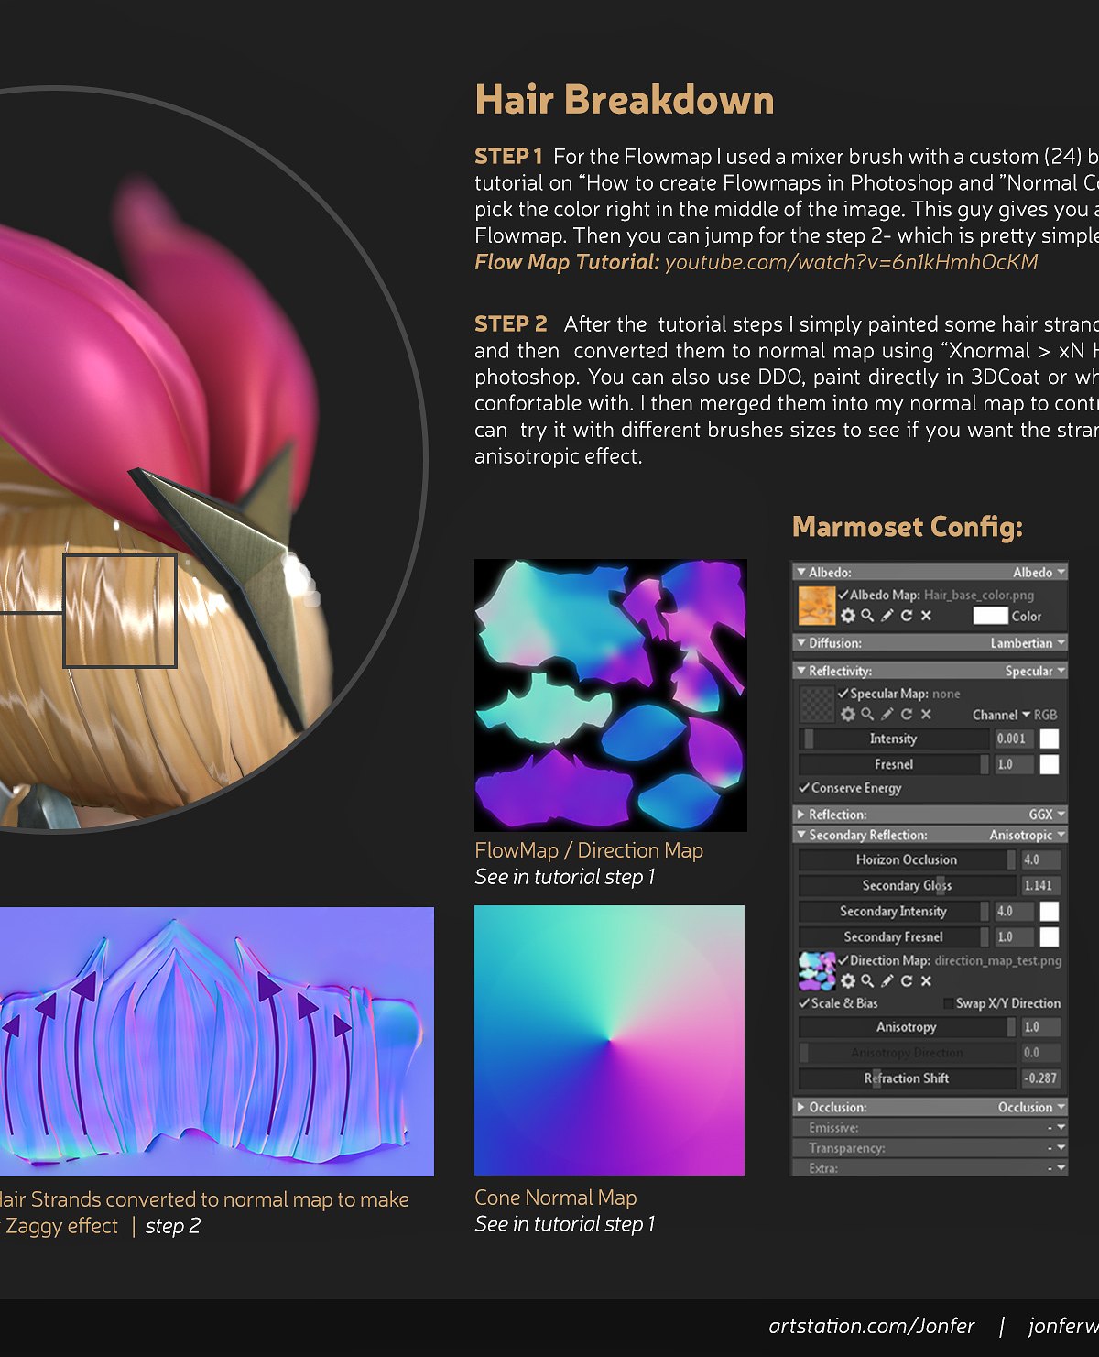Screen dimensions: 1099x1357
Task: Click the Intensity white color swatch
Action: tap(1050, 739)
